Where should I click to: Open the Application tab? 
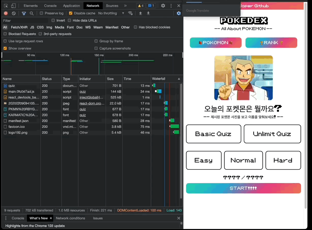(x=71, y=6)
